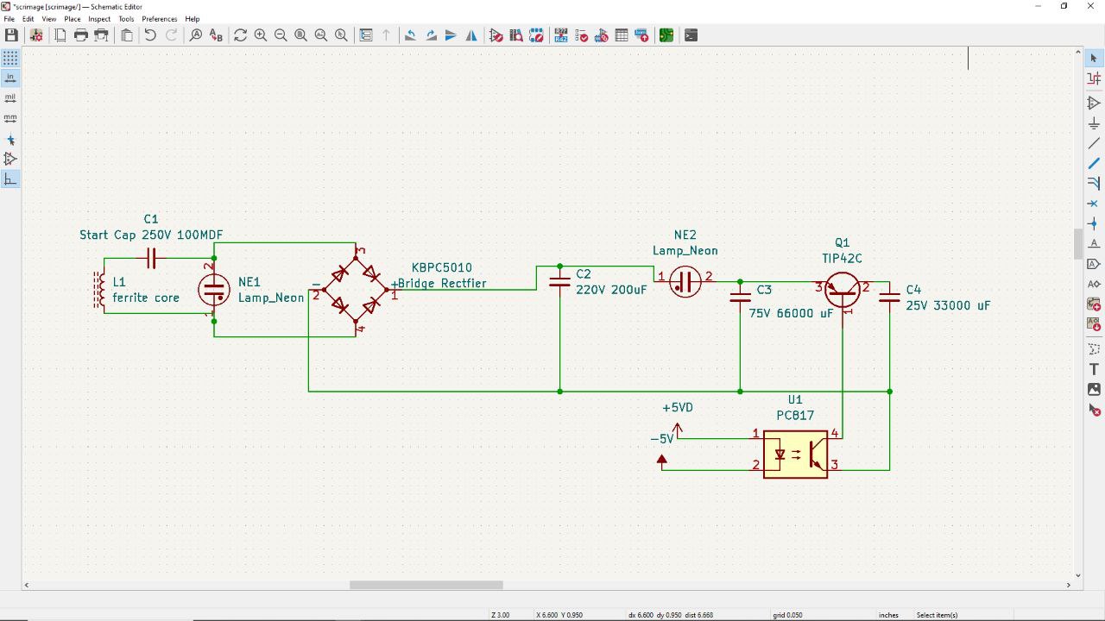The height and width of the screenshot is (621, 1105).
Task: Switch units to inches
Action: click(10, 78)
